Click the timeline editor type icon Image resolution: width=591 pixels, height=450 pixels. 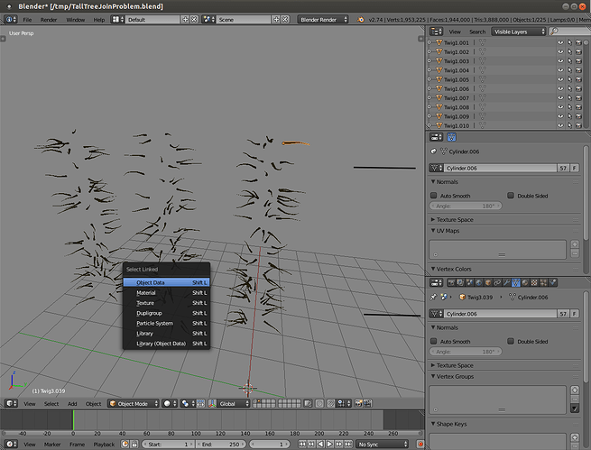point(11,445)
